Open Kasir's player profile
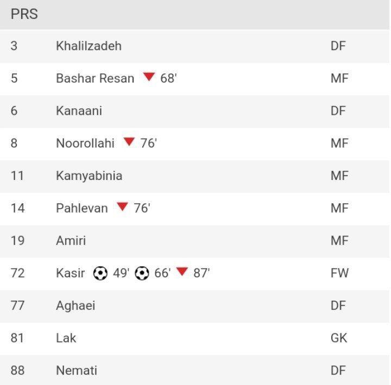The height and width of the screenshot is (385, 391). point(70,273)
